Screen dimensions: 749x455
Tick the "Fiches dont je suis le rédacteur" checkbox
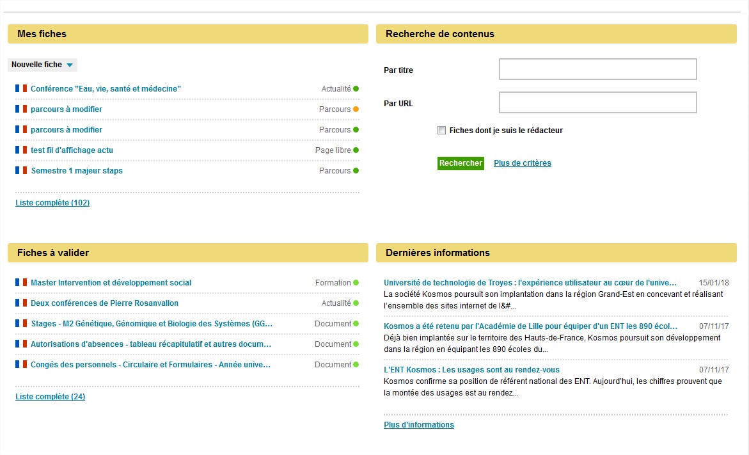click(x=441, y=131)
